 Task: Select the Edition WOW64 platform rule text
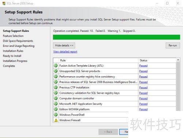[x=74, y=109]
